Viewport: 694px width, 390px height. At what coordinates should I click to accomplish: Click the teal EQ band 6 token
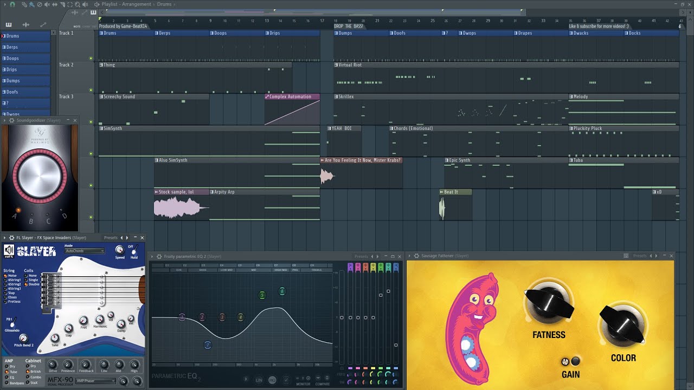282,291
